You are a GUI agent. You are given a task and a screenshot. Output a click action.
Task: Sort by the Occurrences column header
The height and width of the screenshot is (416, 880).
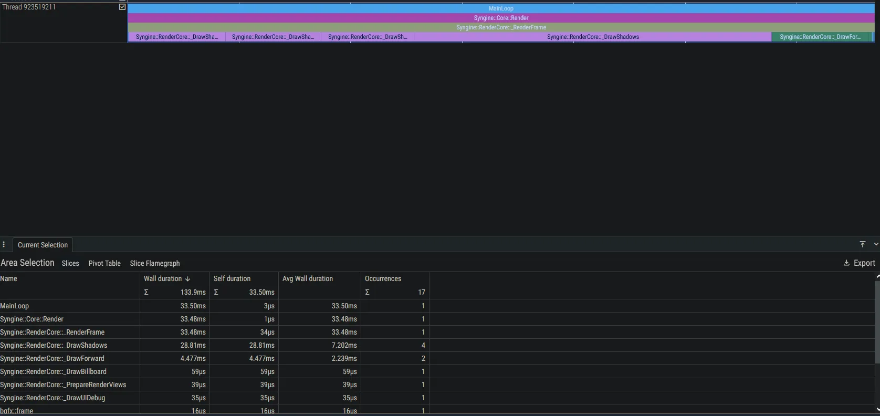click(x=383, y=278)
